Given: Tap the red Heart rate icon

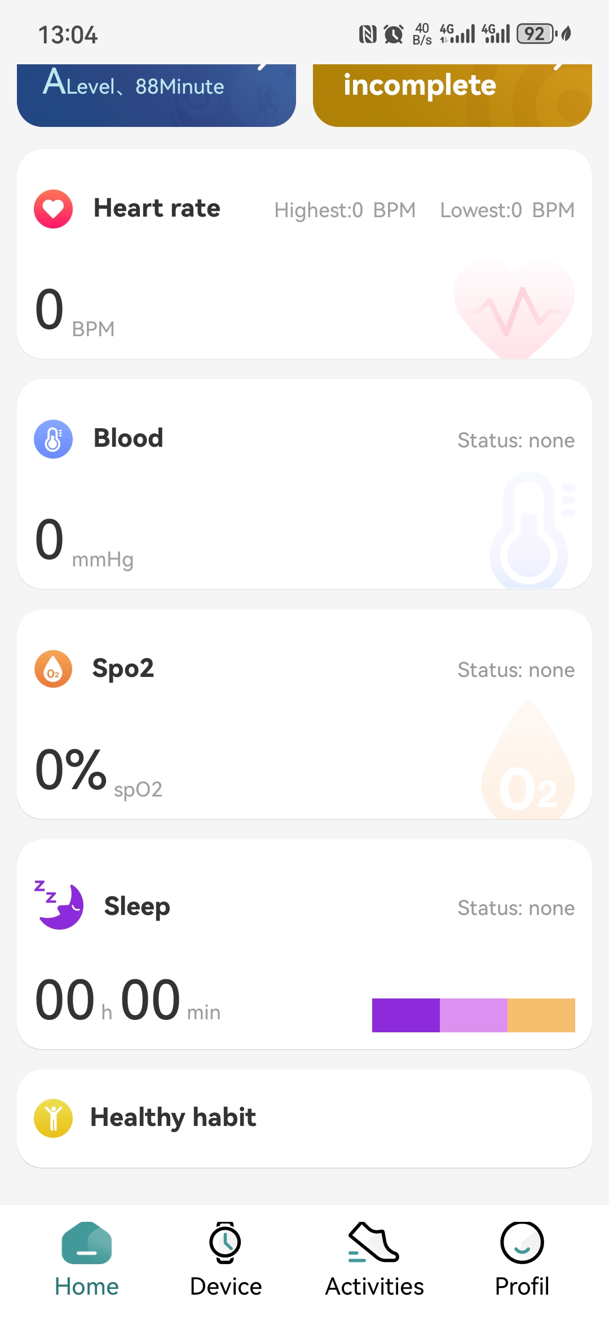Looking at the screenshot, I should pos(53,209).
